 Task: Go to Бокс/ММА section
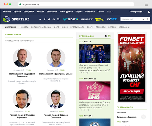(29, 12)
